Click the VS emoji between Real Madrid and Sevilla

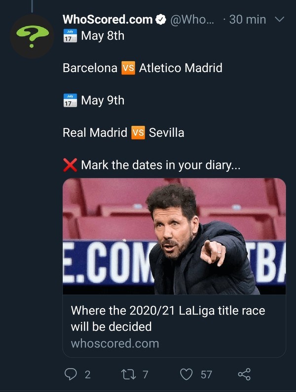pyautogui.click(x=138, y=133)
